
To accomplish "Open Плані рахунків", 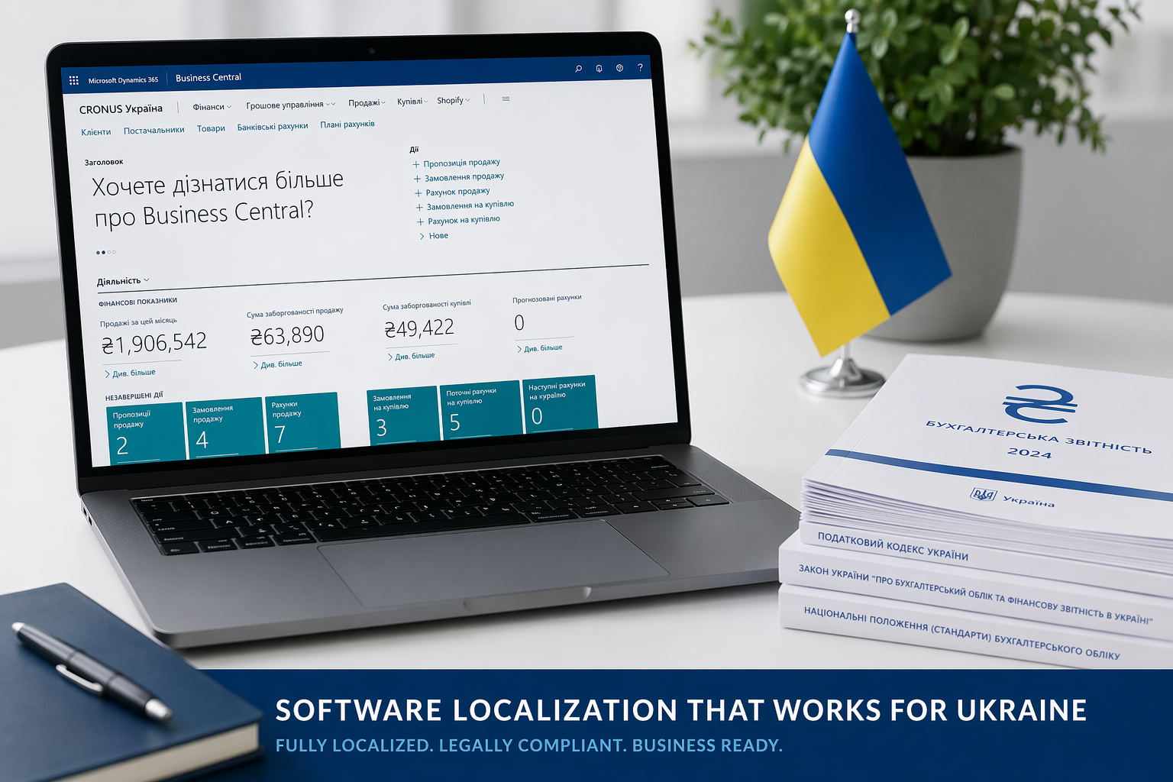I will pos(347,124).
